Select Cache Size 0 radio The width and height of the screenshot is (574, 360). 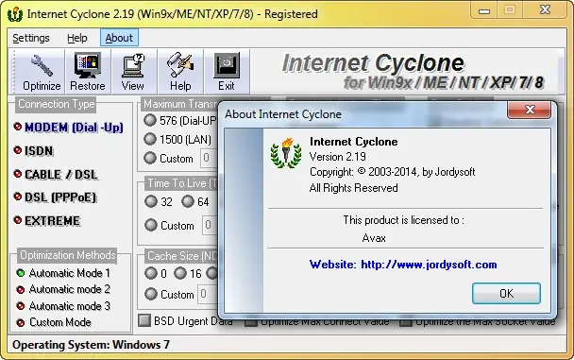(x=151, y=273)
